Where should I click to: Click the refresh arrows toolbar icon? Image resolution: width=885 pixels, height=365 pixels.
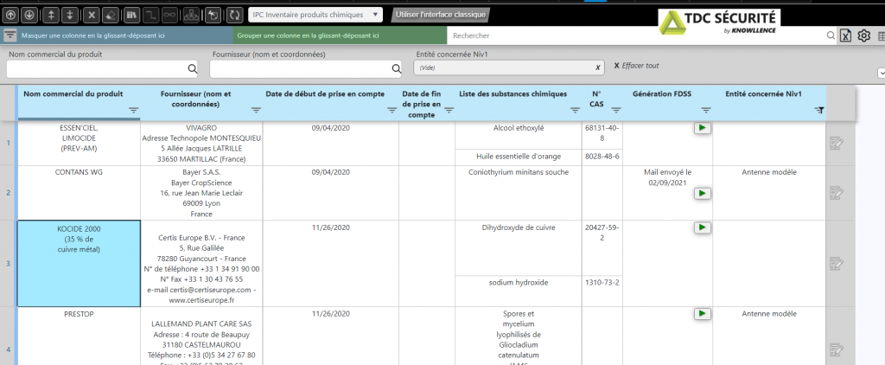pyautogui.click(x=234, y=15)
